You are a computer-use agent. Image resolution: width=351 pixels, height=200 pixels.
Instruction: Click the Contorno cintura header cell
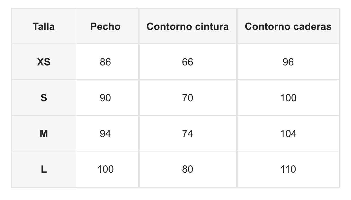188,27
